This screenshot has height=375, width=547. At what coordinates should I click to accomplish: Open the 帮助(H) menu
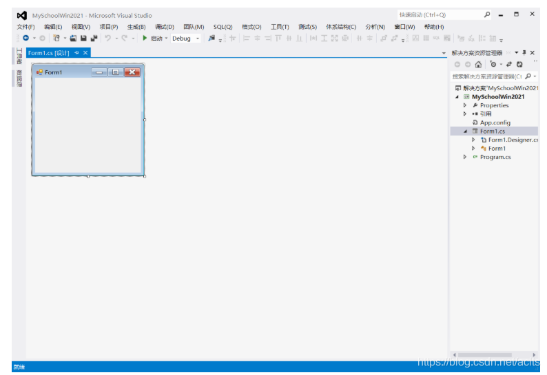pos(434,27)
